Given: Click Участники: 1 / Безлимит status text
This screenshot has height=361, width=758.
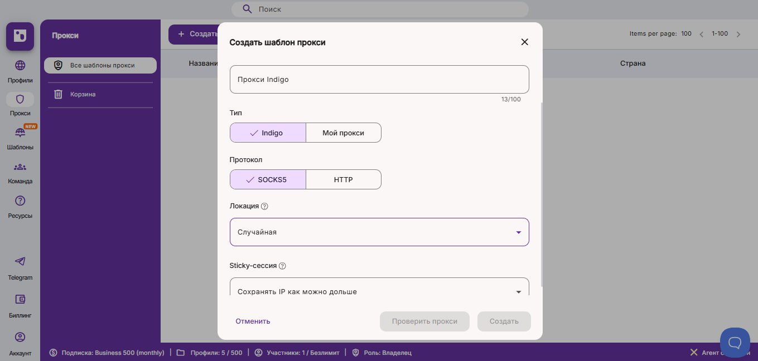Looking at the screenshot, I should click(302, 353).
